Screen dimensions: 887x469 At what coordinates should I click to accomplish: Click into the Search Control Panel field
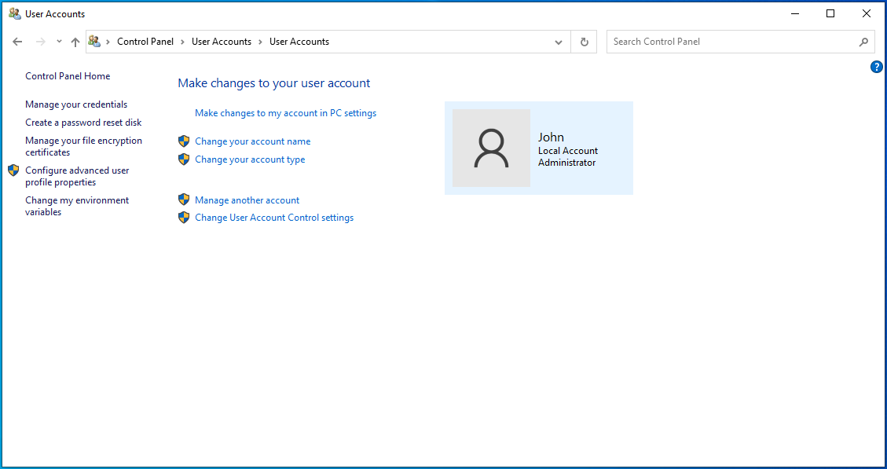(x=731, y=42)
